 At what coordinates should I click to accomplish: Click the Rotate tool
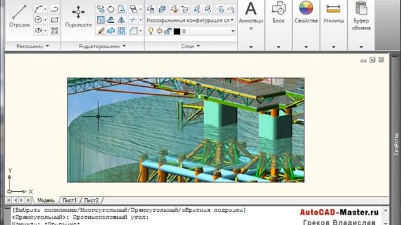coord(111,9)
